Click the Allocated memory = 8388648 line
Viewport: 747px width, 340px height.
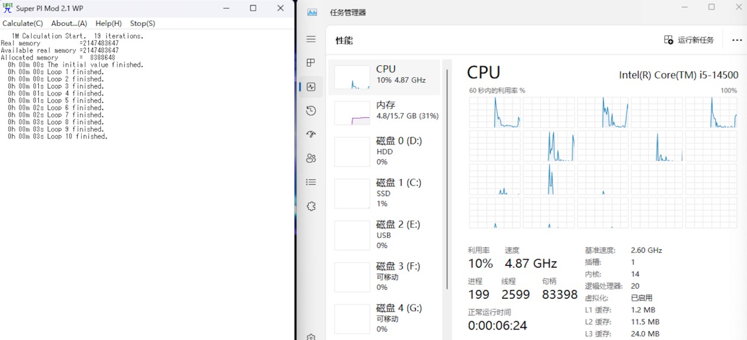(58, 58)
